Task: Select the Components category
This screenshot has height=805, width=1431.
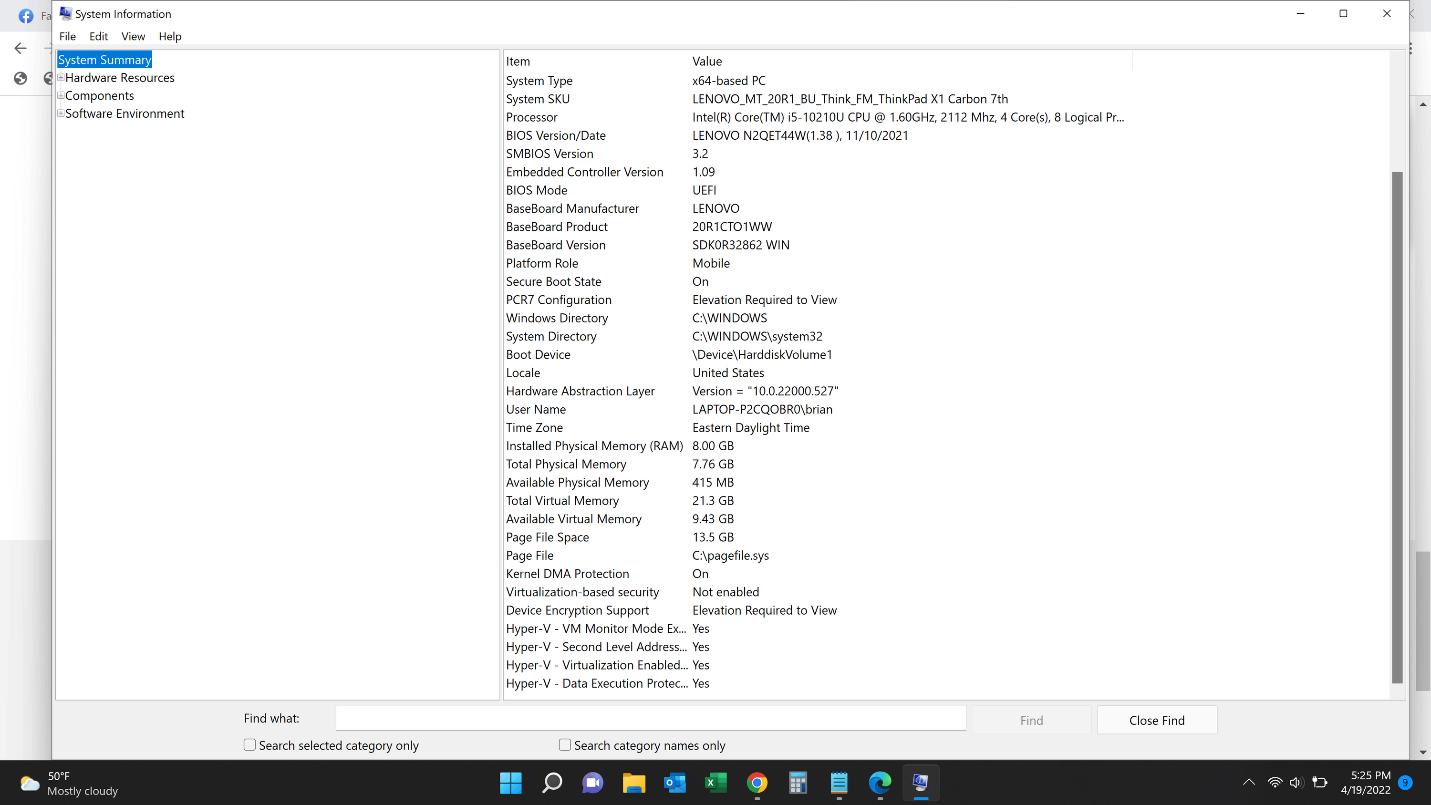Action: coord(99,95)
